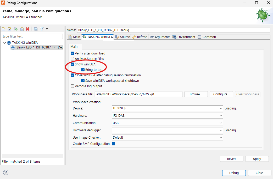The height and width of the screenshot is (179, 273).
Task: Click the 'Filter matched 2 of 3 items' text
Action: click(x=21, y=161)
